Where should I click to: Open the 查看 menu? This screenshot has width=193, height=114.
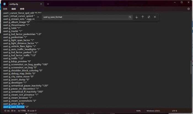tap(22, 9)
